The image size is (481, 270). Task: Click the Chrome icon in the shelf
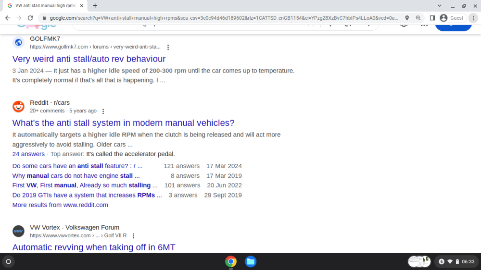(231, 262)
